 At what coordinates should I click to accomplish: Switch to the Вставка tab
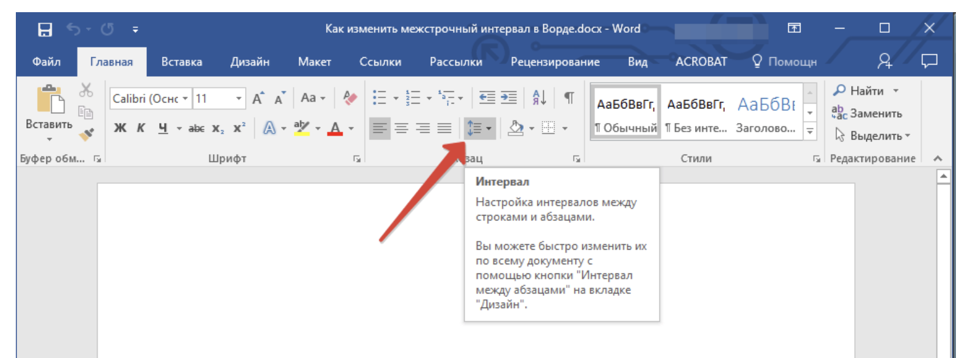pyautogui.click(x=182, y=62)
